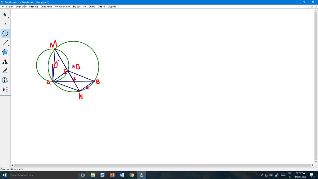Click point B on the large circle
This screenshot has height=179, width=318.
pyautogui.click(x=94, y=81)
